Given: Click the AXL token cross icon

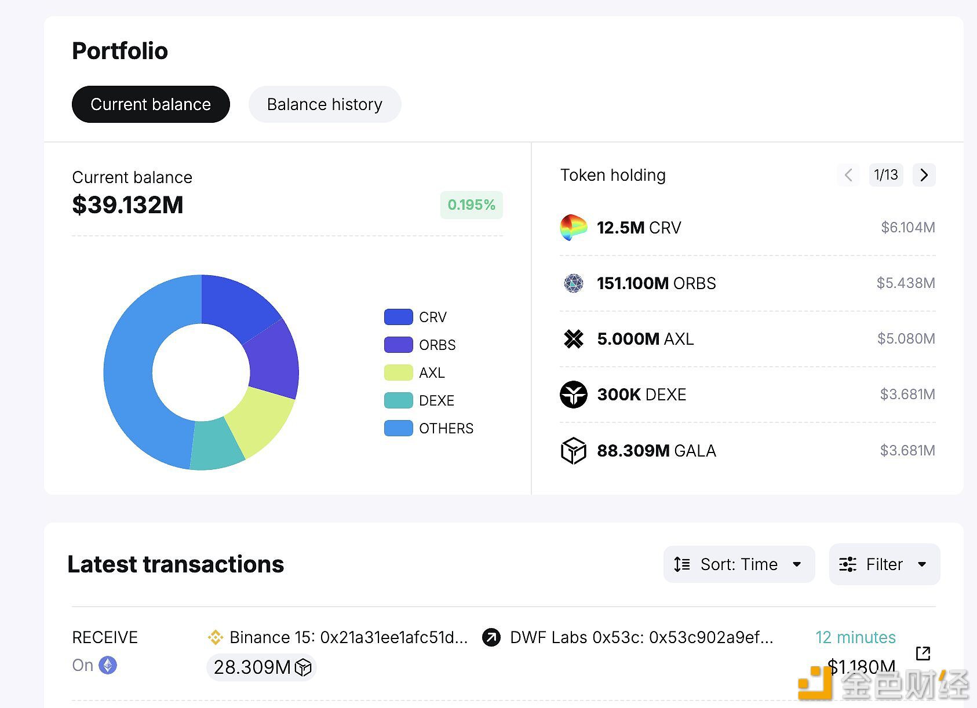Looking at the screenshot, I should point(573,339).
